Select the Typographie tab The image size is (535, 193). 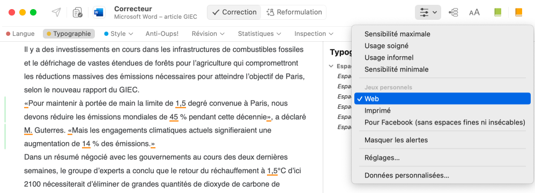(x=69, y=34)
